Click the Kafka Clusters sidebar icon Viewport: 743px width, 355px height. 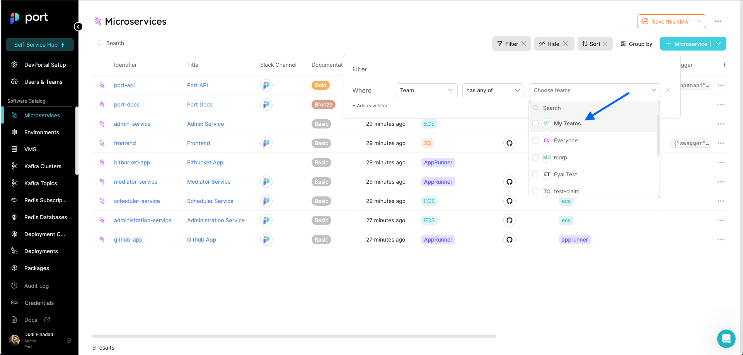pos(14,166)
